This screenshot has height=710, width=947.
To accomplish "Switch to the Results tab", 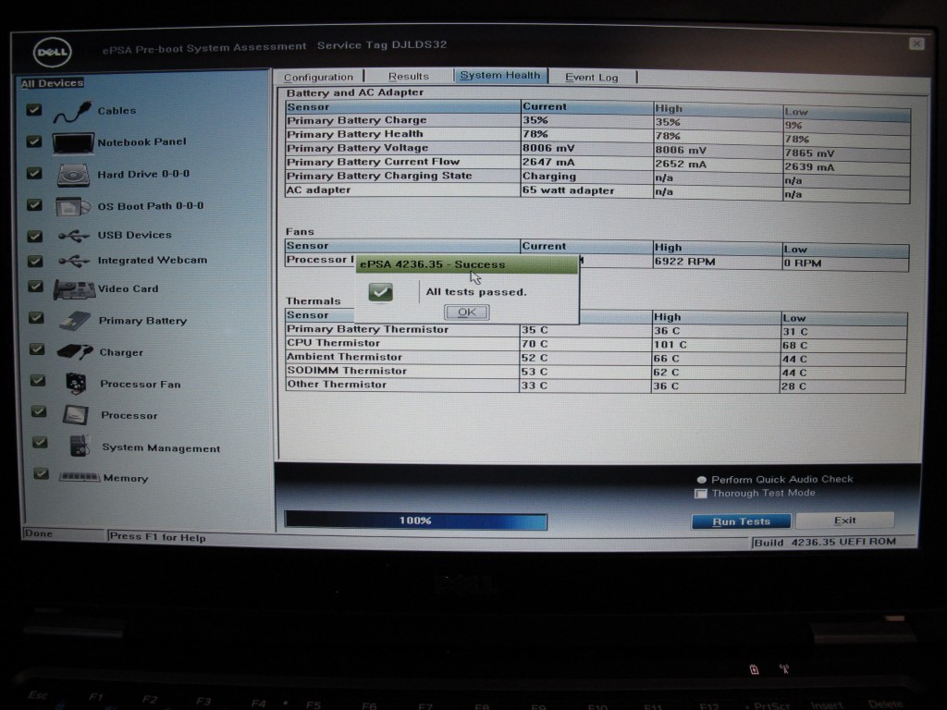I will point(409,77).
